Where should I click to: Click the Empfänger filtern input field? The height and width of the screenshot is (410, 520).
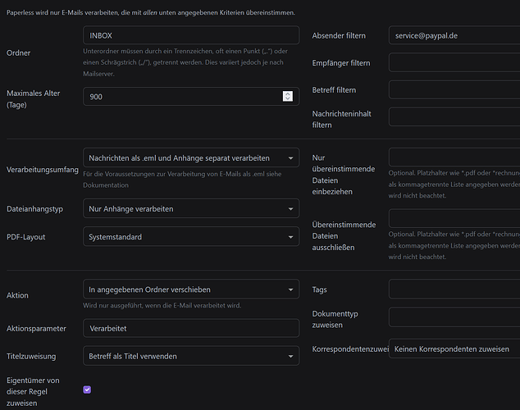point(454,63)
